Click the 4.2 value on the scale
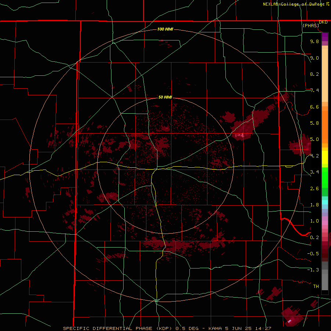Screen dimensions: 331x331 pyautogui.click(x=314, y=156)
